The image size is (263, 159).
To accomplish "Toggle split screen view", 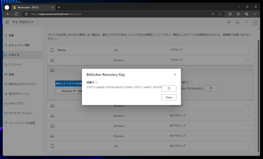I will (x=230, y=14).
